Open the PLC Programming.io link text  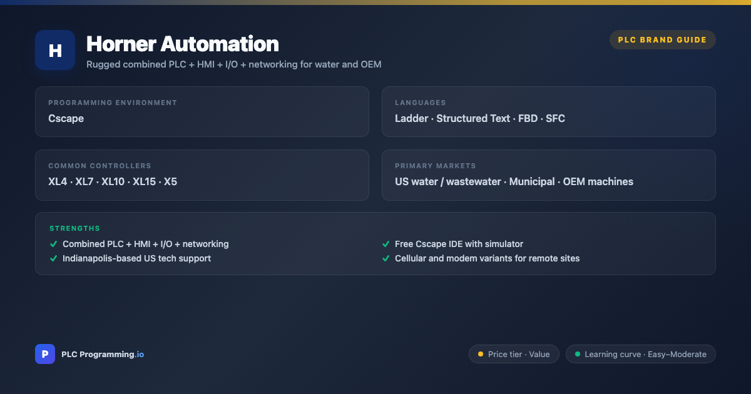coord(103,354)
